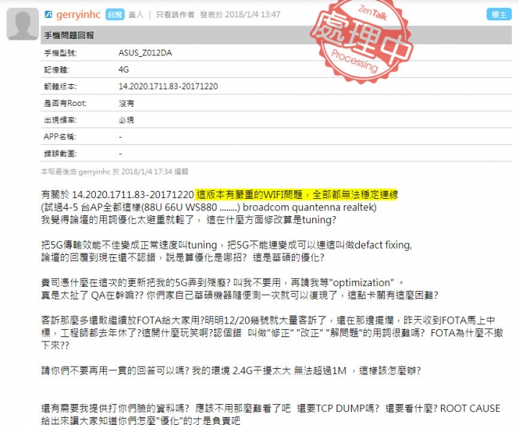Click the 沒有 value beside 是否有Root
Image resolution: width=519 pixels, height=425 pixels.
pos(126,103)
